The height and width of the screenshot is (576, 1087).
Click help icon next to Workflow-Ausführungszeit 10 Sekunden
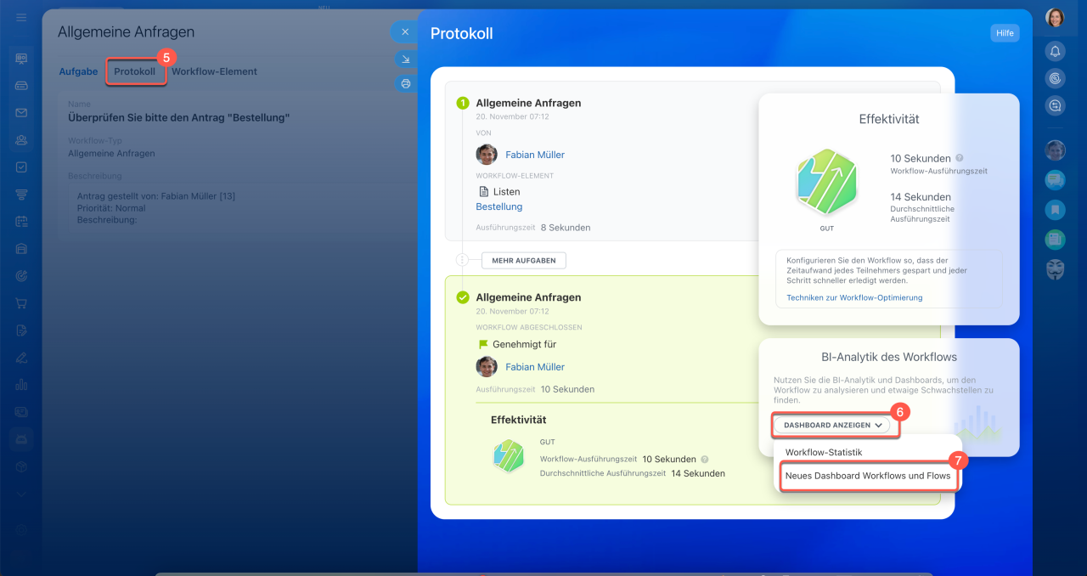(x=705, y=459)
